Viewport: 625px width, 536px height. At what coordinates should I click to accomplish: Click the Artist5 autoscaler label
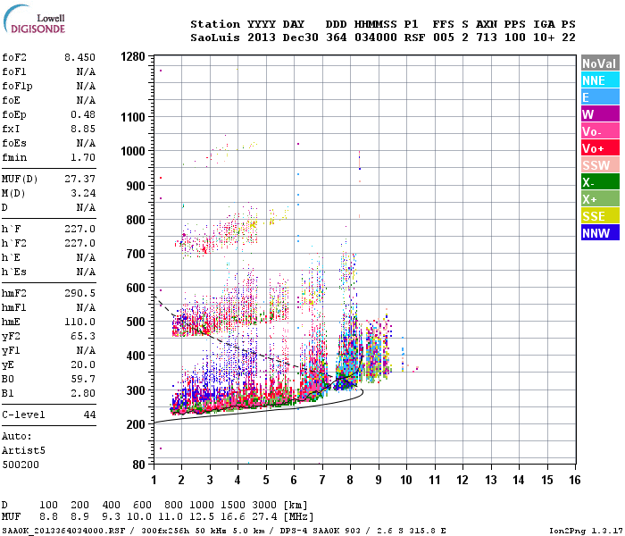pyautogui.click(x=23, y=450)
